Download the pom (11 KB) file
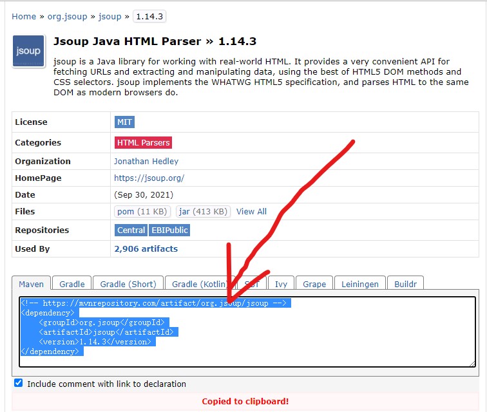Viewport: 487px width, 412px height. [142, 211]
